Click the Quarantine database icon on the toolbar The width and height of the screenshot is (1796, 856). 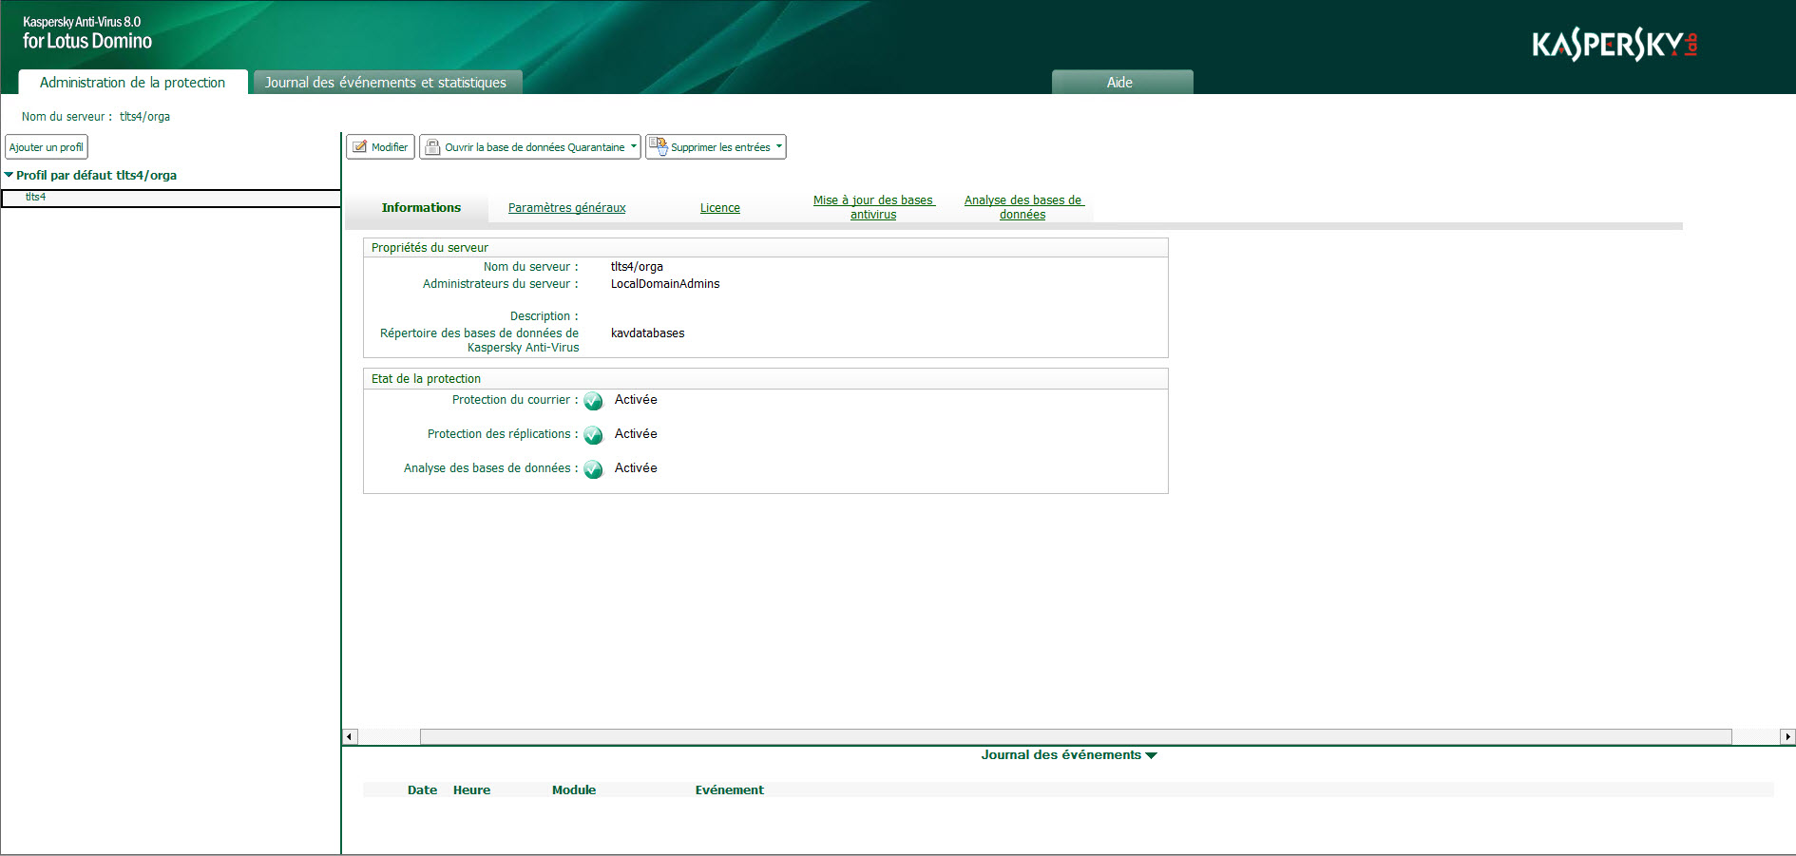pos(432,146)
